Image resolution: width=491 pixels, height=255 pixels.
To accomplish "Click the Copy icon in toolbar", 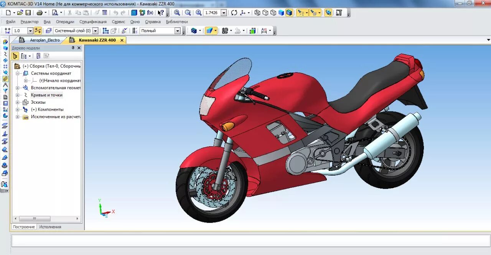I will 78,13.
